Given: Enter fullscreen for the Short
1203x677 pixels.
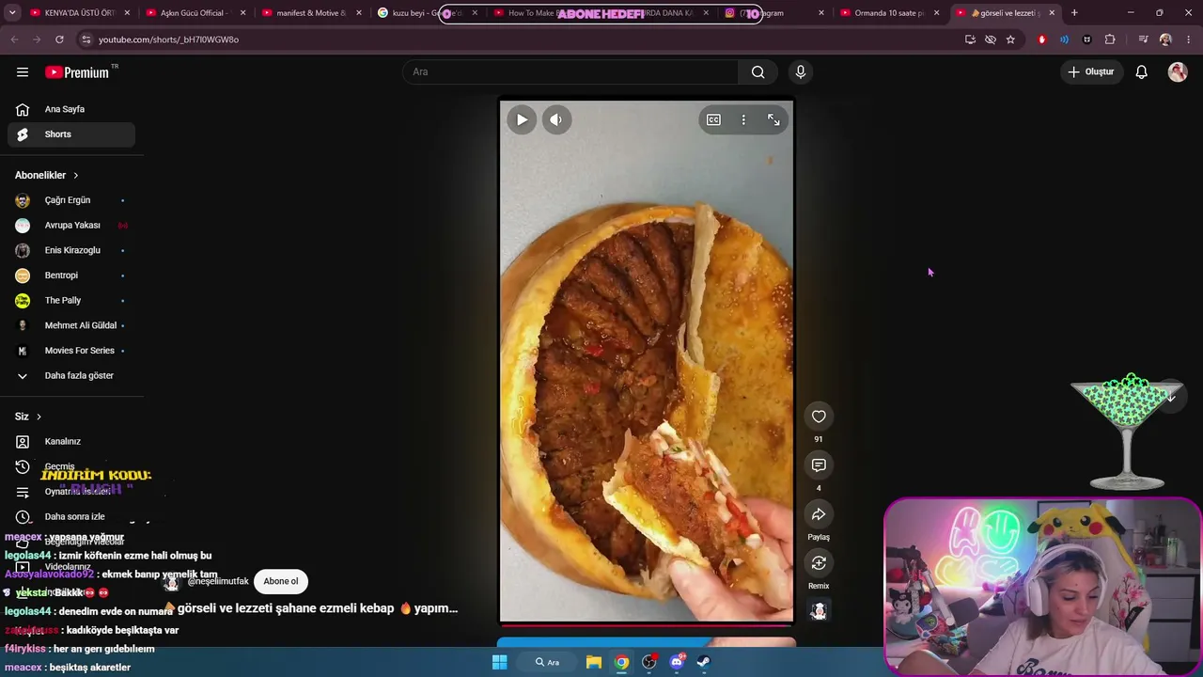Looking at the screenshot, I should [x=773, y=119].
